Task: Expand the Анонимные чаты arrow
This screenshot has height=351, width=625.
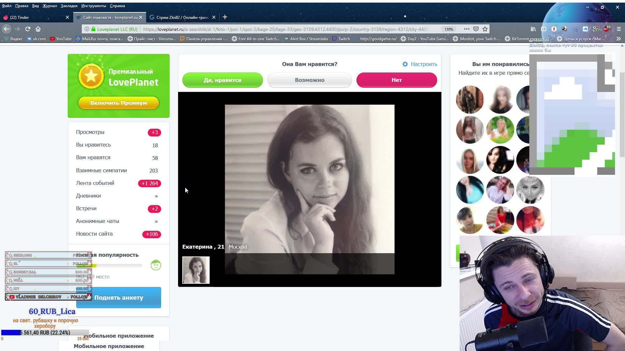Action: click(156, 221)
